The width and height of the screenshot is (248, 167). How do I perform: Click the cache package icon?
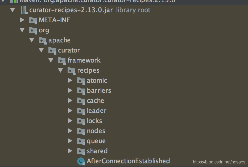tap(81, 101)
